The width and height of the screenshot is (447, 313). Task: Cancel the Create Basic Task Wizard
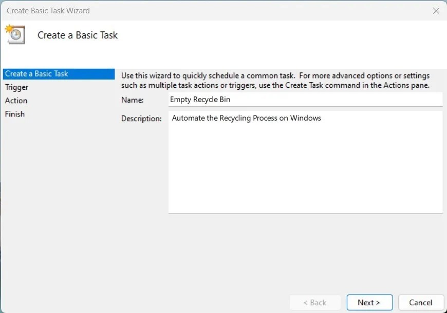pyautogui.click(x=421, y=302)
